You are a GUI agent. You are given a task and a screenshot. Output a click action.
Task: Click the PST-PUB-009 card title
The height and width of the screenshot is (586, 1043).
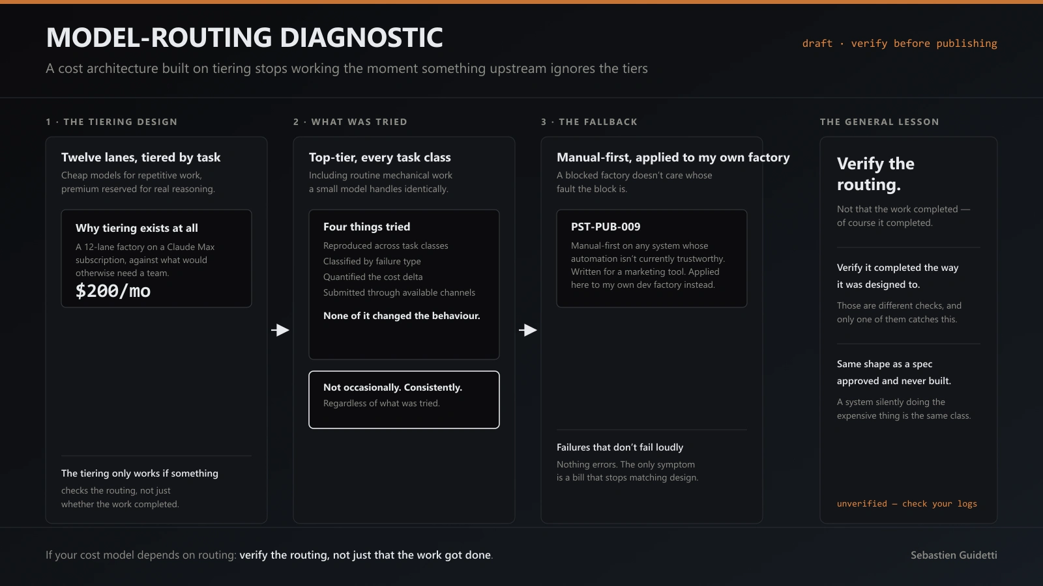[x=606, y=227]
